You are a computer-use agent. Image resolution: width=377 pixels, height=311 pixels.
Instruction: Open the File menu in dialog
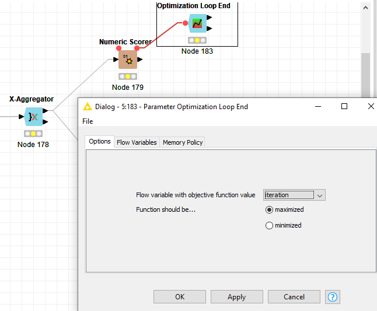(88, 121)
